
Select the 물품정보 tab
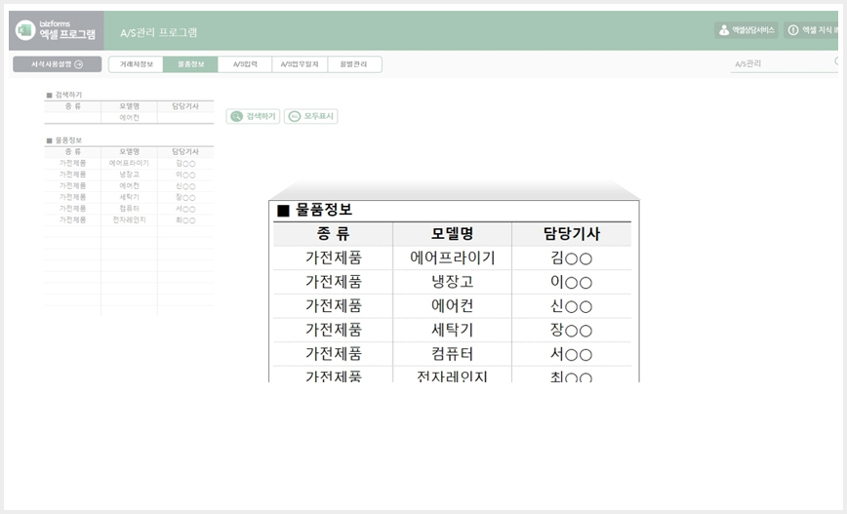190,64
